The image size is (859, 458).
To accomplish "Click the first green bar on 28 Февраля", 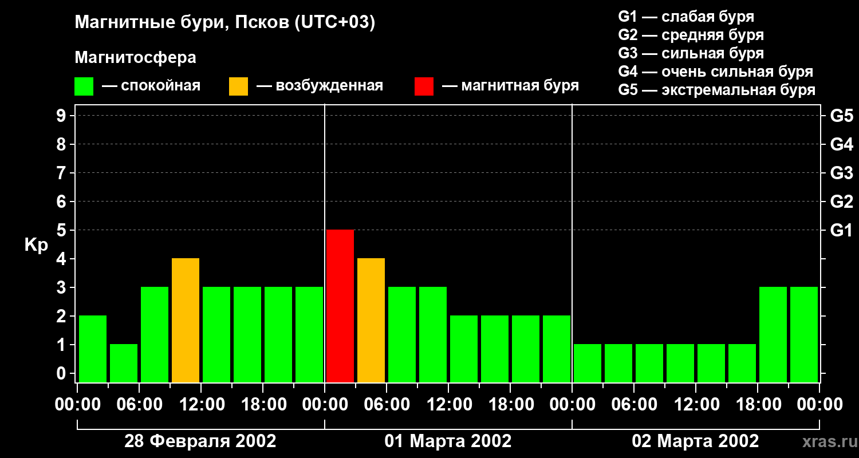I will click(93, 349).
